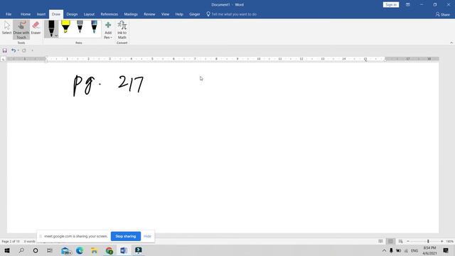
Task: Switch to Web Layout view
Action: tap(400, 241)
